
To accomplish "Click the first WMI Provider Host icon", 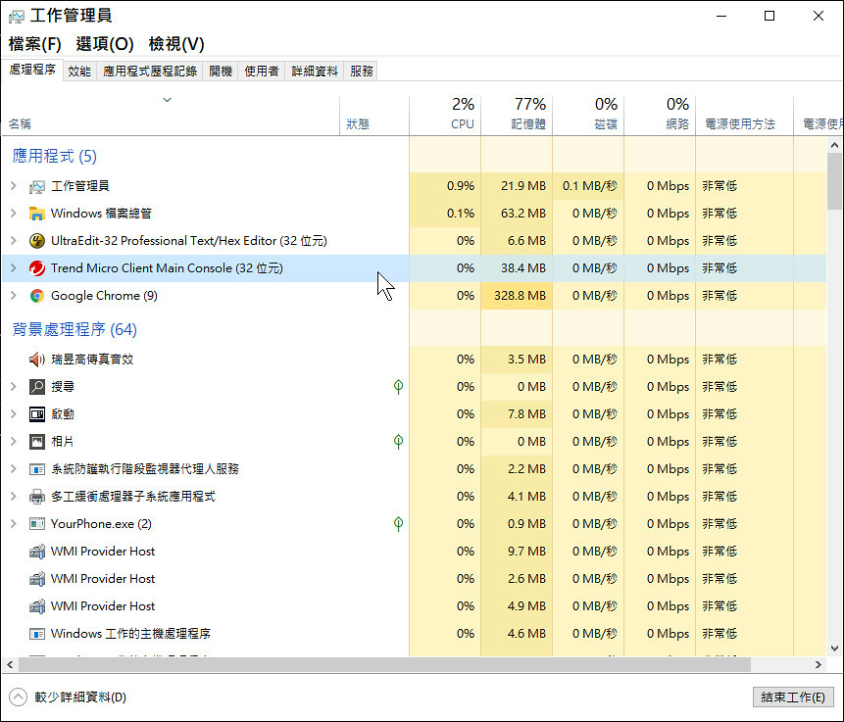I will tap(36, 552).
